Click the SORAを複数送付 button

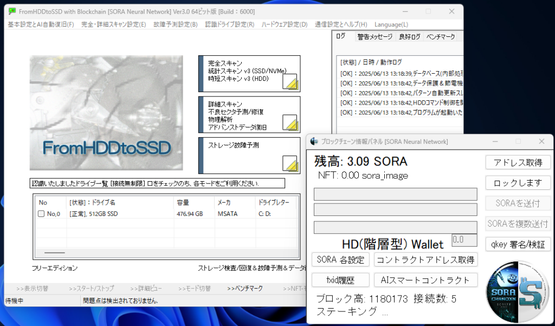518,224
